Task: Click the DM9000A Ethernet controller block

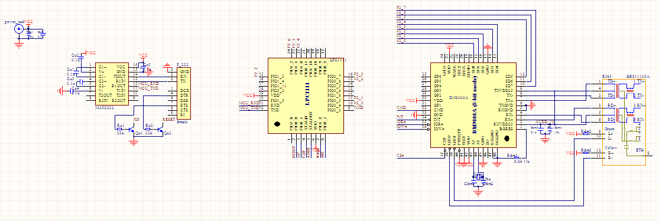Action: (x=473, y=105)
